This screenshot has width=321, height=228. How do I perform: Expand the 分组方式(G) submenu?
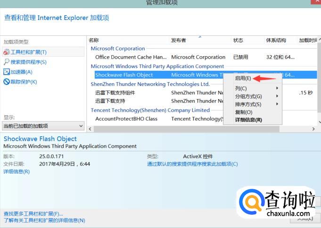[253, 96]
